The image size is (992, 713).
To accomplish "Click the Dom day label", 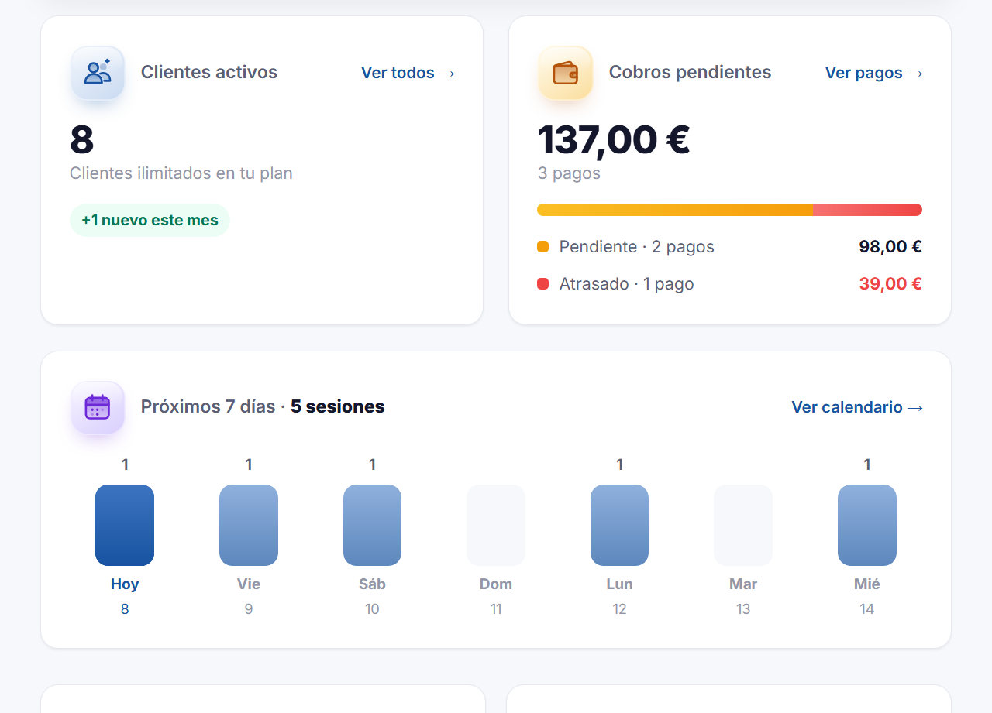I will click(x=496, y=584).
